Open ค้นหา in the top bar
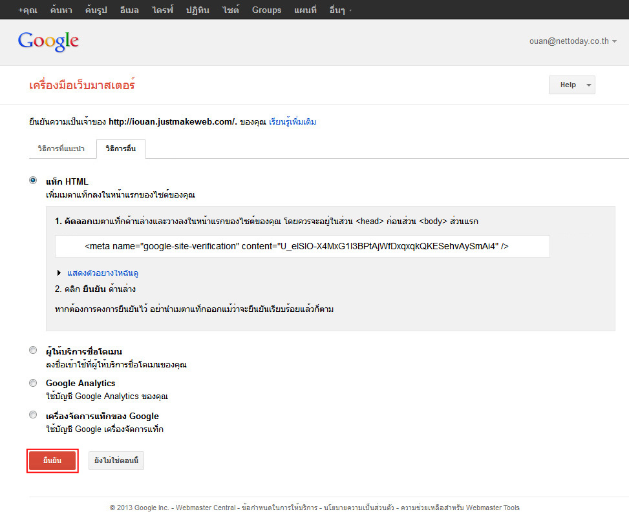 tap(61, 10)
